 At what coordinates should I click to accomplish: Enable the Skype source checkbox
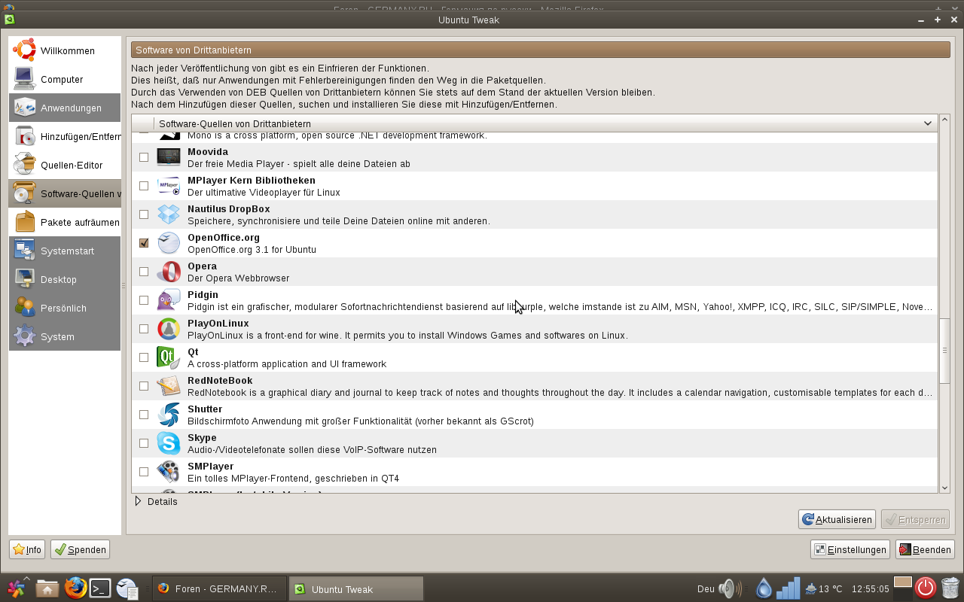click(x=144, y=443)
